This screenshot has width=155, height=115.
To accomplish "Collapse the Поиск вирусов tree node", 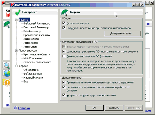I will tap(16, 51).
